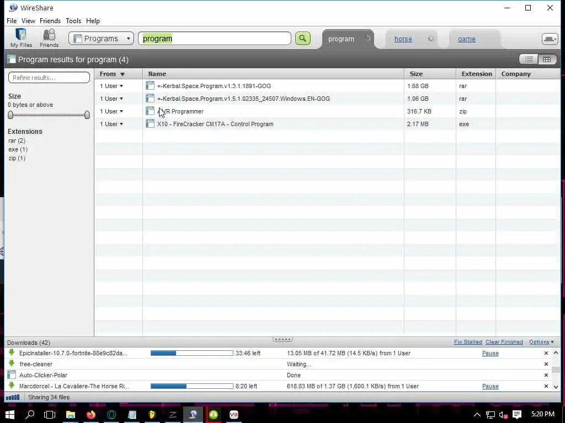
Task: Show hidden system tray icons
Action: (477, 415)
